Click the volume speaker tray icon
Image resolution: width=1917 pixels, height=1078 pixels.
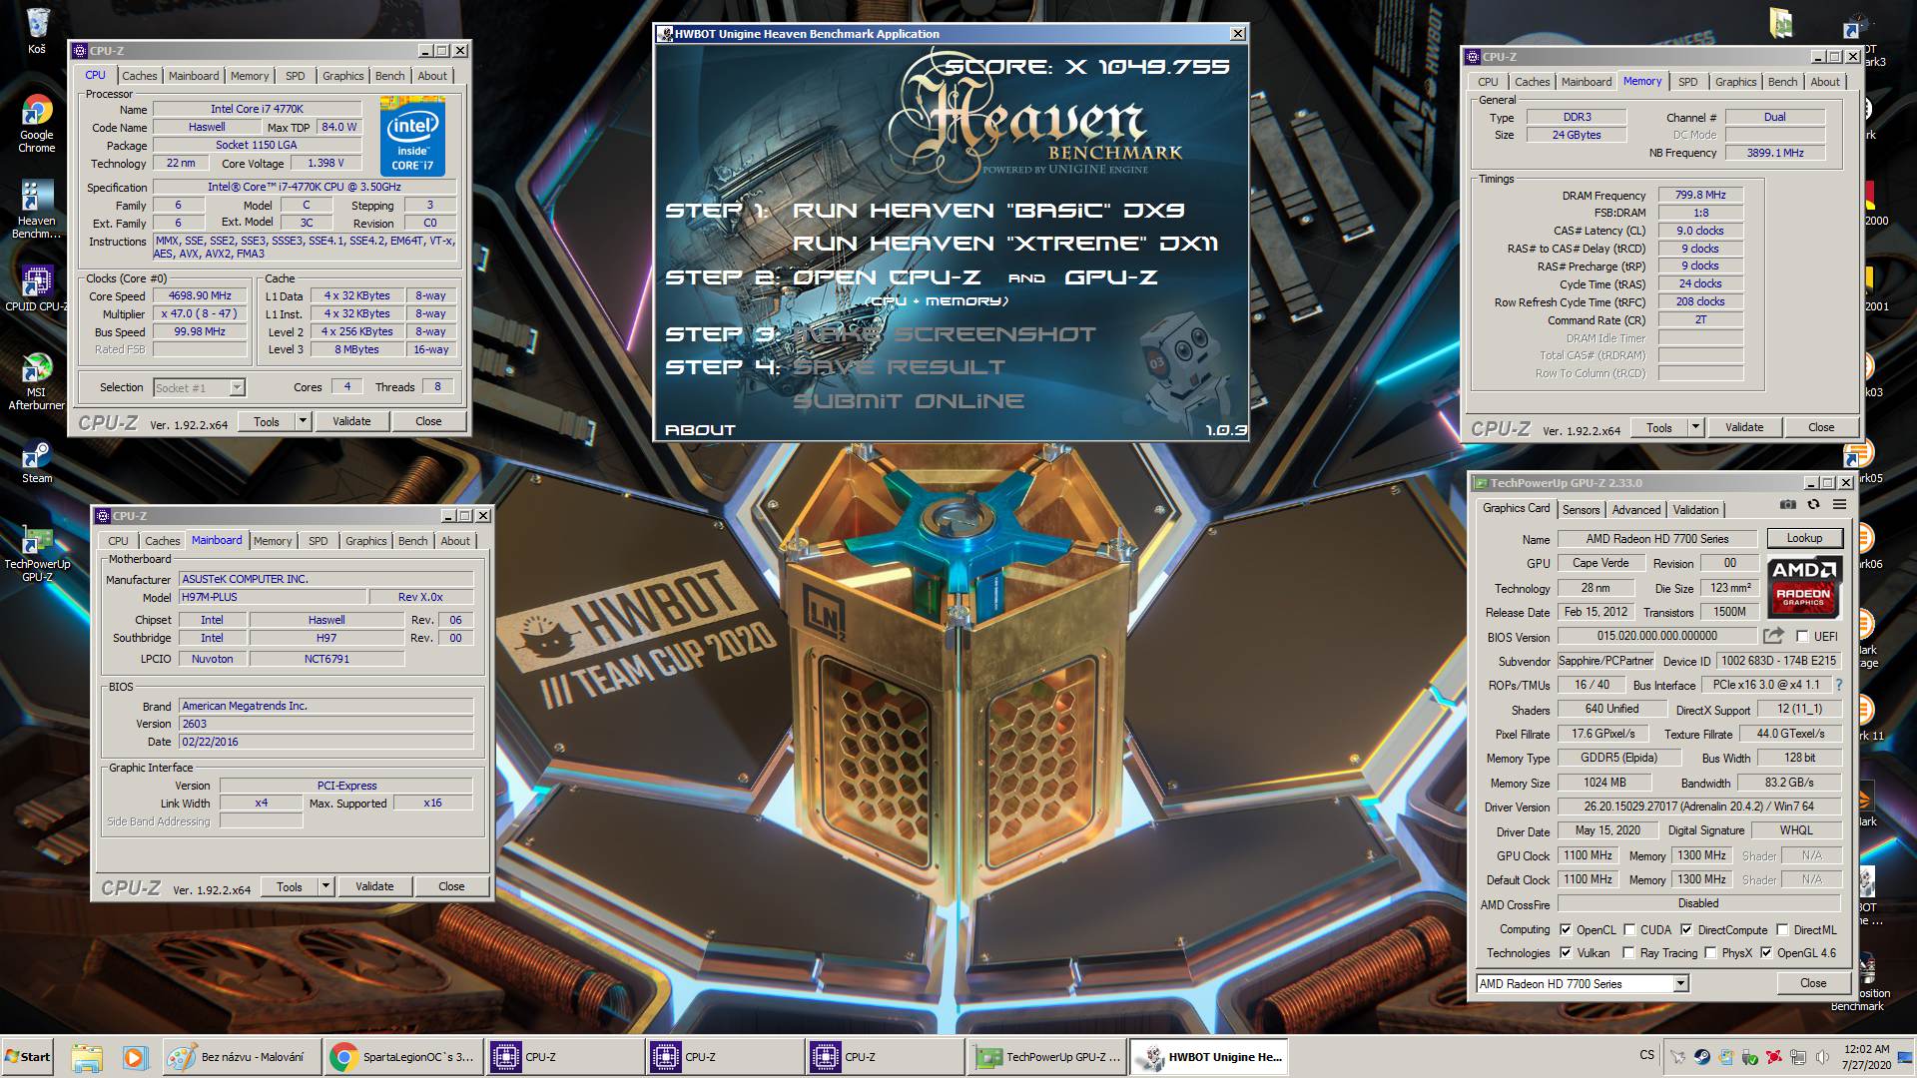[1822, 1057]
